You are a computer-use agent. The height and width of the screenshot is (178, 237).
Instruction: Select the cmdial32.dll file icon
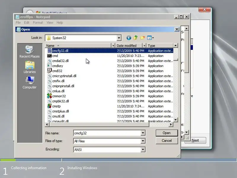point(49,61)
